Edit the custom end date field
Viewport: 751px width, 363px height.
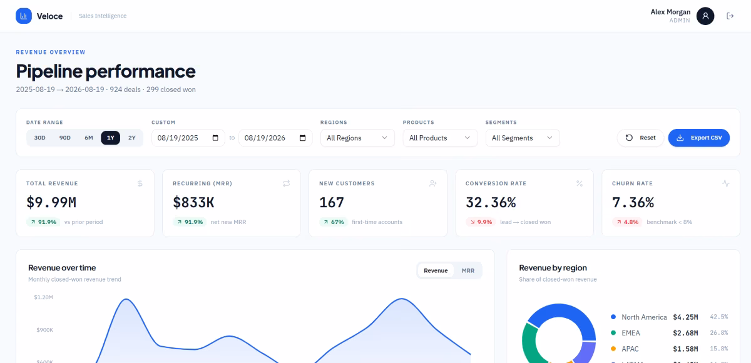[276, 138]
